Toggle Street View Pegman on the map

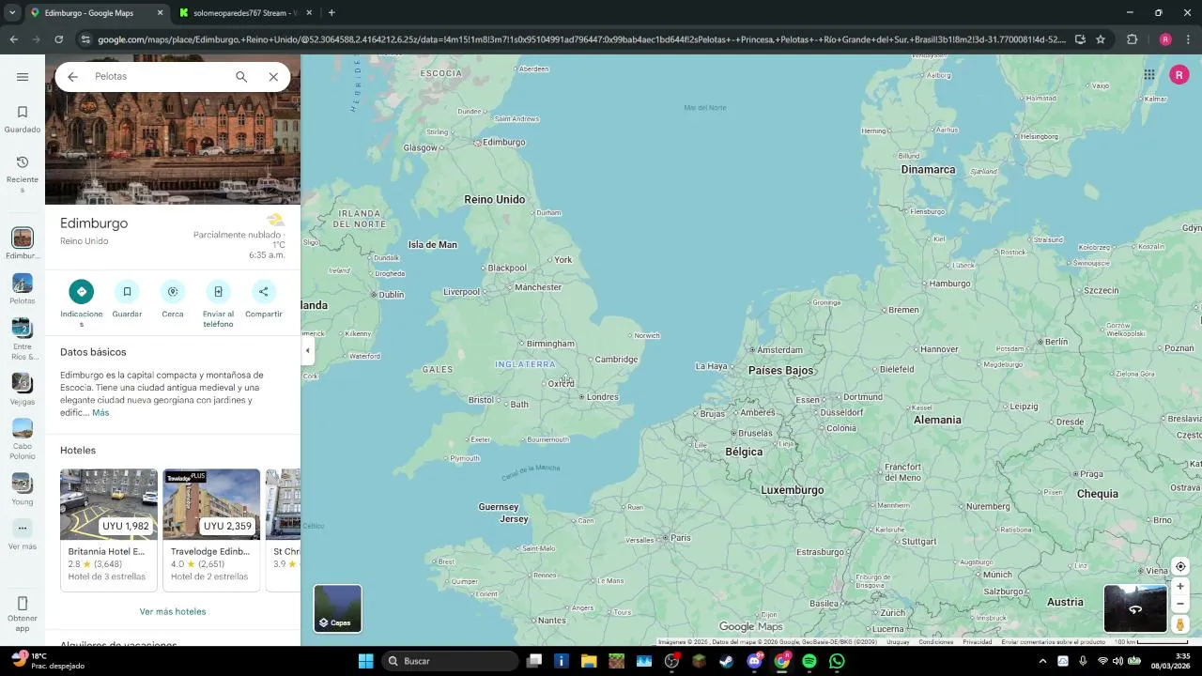(x=1180, y=624)
